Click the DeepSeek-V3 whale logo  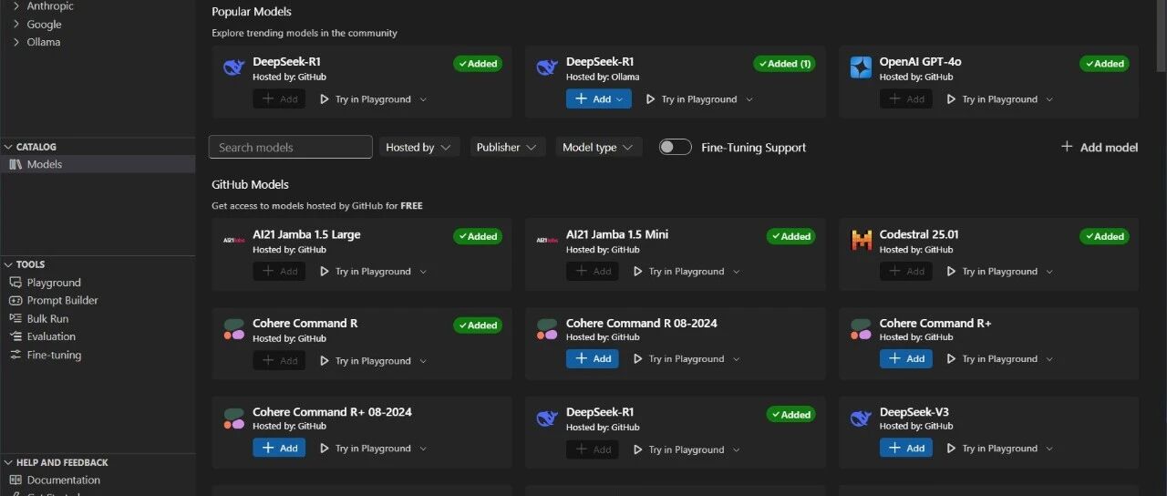tap(861, 418)
